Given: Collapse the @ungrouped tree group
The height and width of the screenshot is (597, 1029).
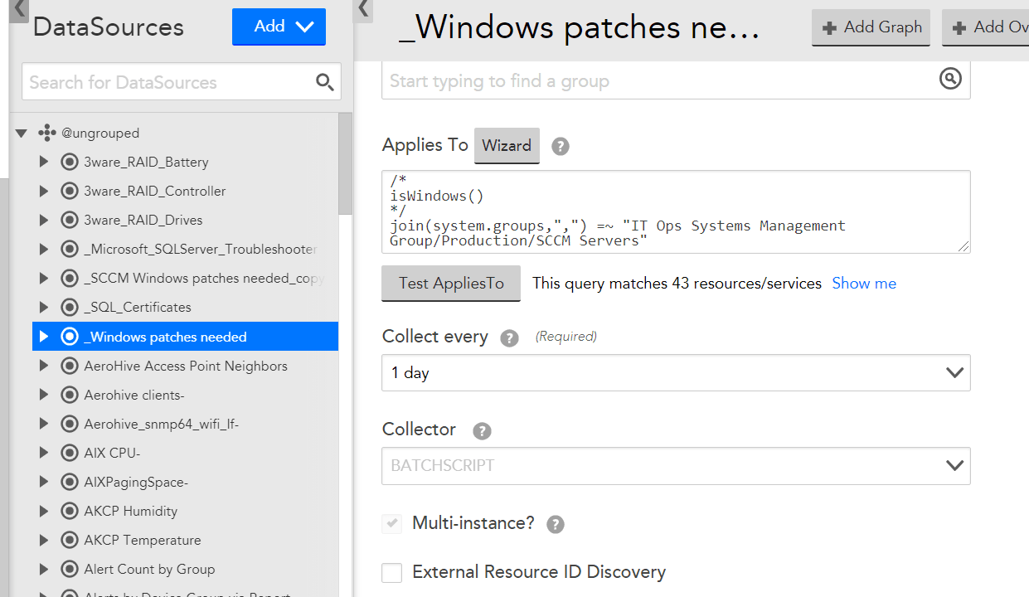Looking at the screenshot, I should 22,133.
